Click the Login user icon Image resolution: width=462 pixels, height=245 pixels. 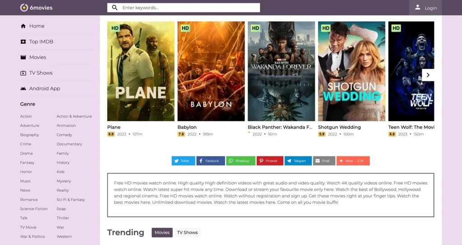pyautogui.click(x=417, y=7)
